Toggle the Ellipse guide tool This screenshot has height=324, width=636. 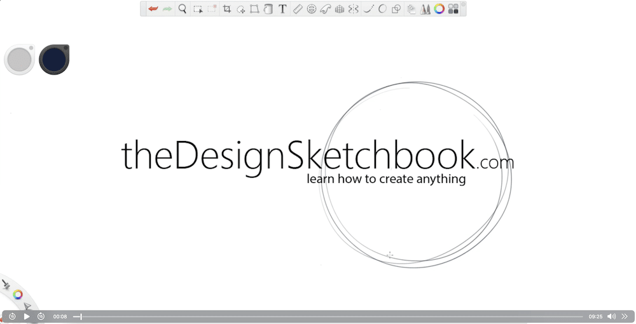tap(312, 9)
